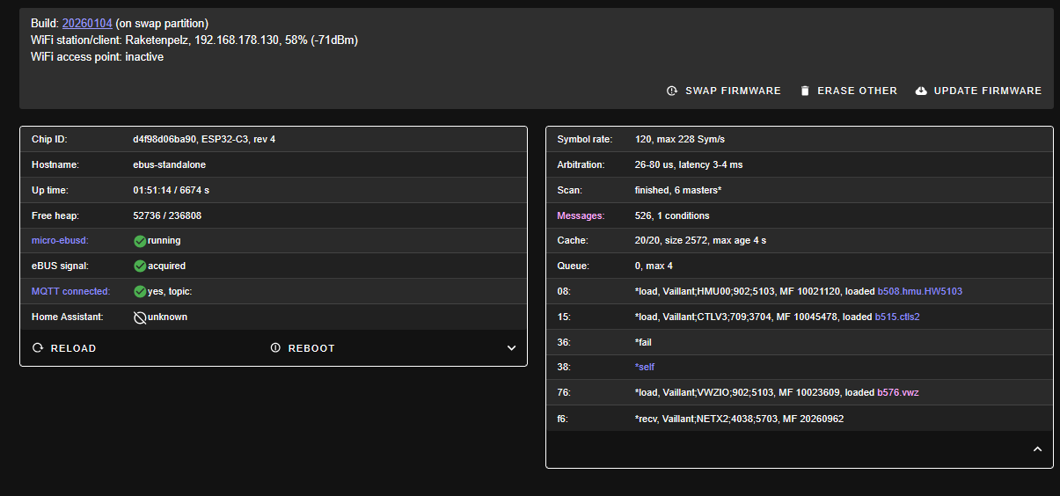
Task: Click the Erase Other trash icon
Action: [805, 91]
